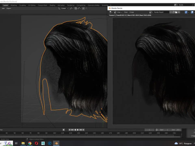This screenshot has height=146, width=195.
Task: Switch to the Geometry Nodes workspace
Action: point(93,5)
